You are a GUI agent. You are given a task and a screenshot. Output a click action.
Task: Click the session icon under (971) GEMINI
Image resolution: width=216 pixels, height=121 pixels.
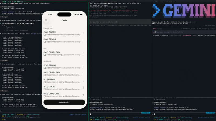click(45, 82)
